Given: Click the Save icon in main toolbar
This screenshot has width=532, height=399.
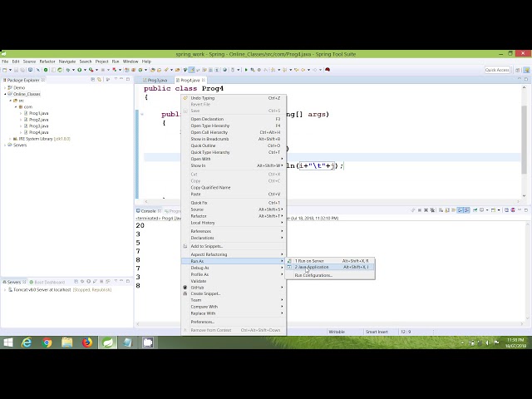Looking at the screenshot, I should tap(16, 70).
